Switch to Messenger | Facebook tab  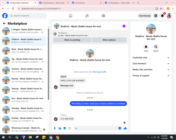pos(21,3)
